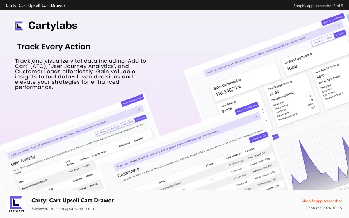Image resolution: width=349 pixels, height=218 pixels.
Task: Switch to Purchases filter tab
Action: click(x=140, y=118)
